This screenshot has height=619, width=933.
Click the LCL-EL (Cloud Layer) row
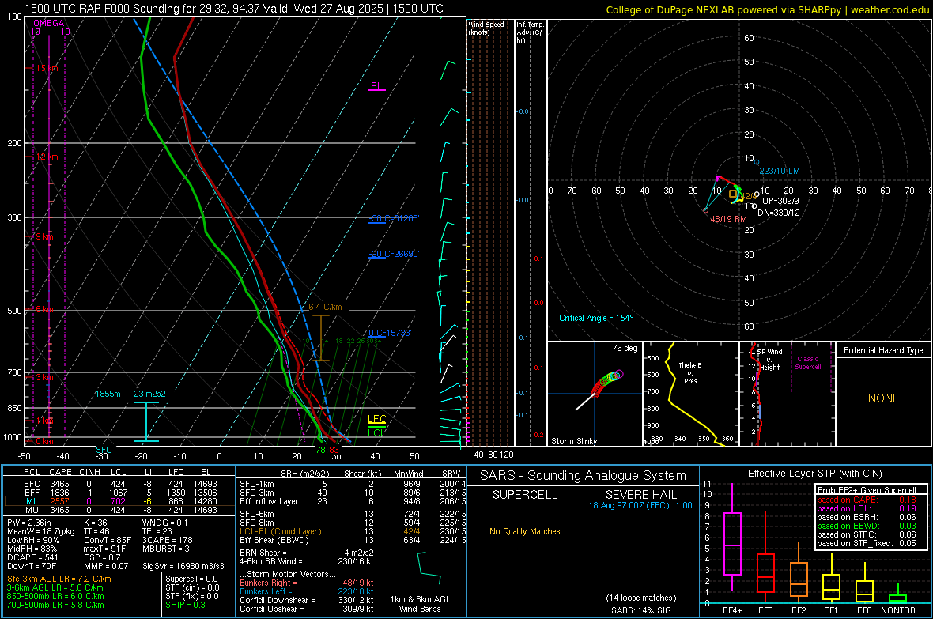click(353, 531)
